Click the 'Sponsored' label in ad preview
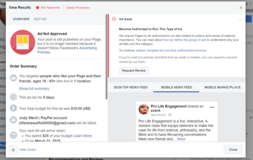Image resolution: width=253 pixels, height=160 pixels. (x=158, y=115)
